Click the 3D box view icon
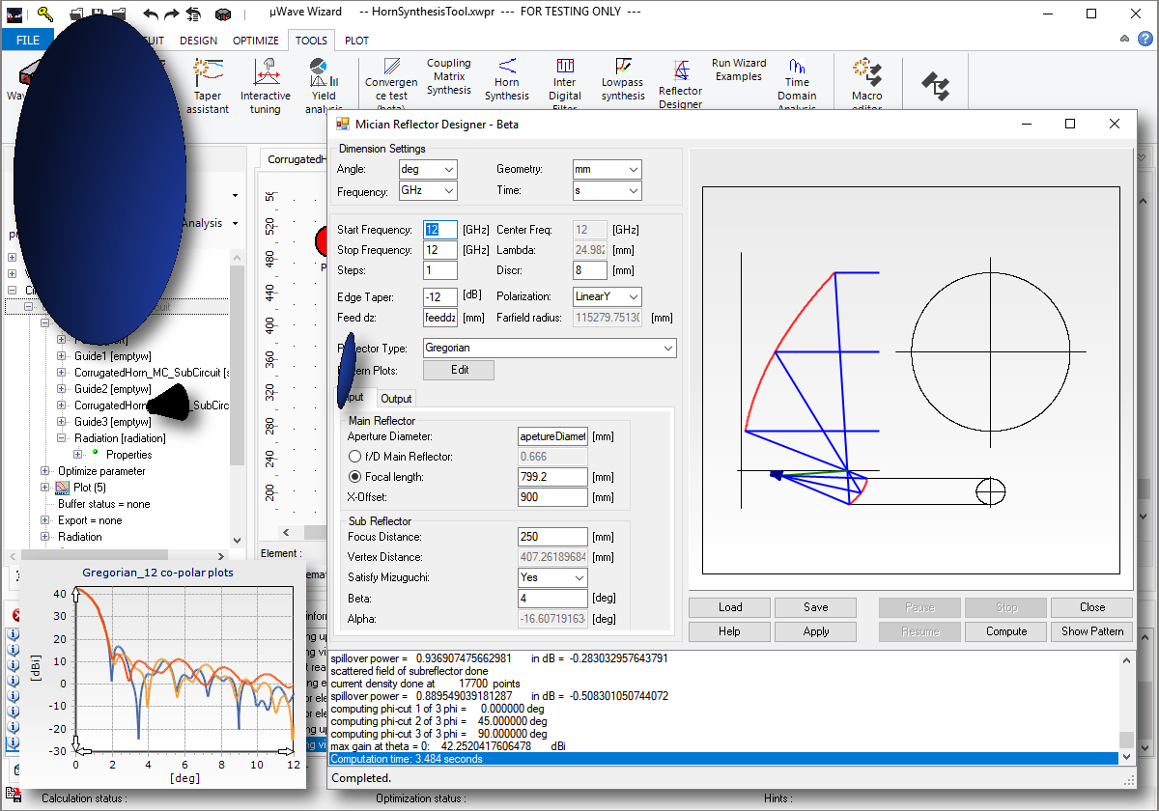Screen dimensions: 1159x811 (223, 14)
